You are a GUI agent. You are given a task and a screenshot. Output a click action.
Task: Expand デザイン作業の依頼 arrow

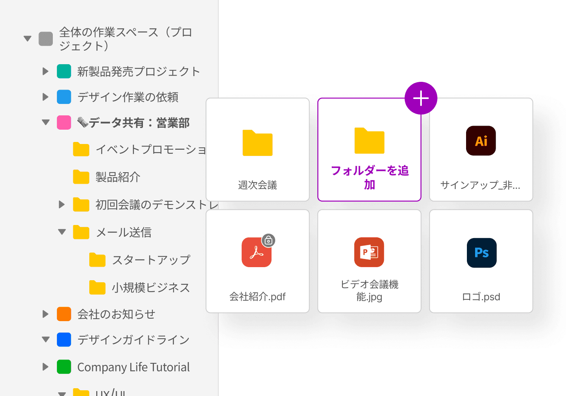(45, 97)
